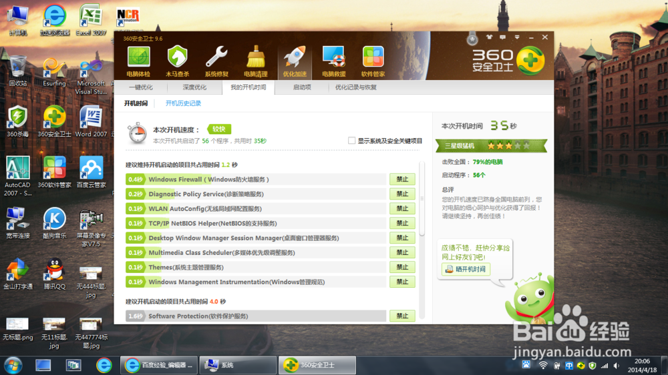This screenshot has height=375, width=668.
Task: Click 禁止 for Desktop Window Manager
Action: [402, 238]
